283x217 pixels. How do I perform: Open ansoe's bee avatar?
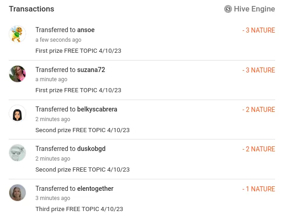click(x=17, y=34)
